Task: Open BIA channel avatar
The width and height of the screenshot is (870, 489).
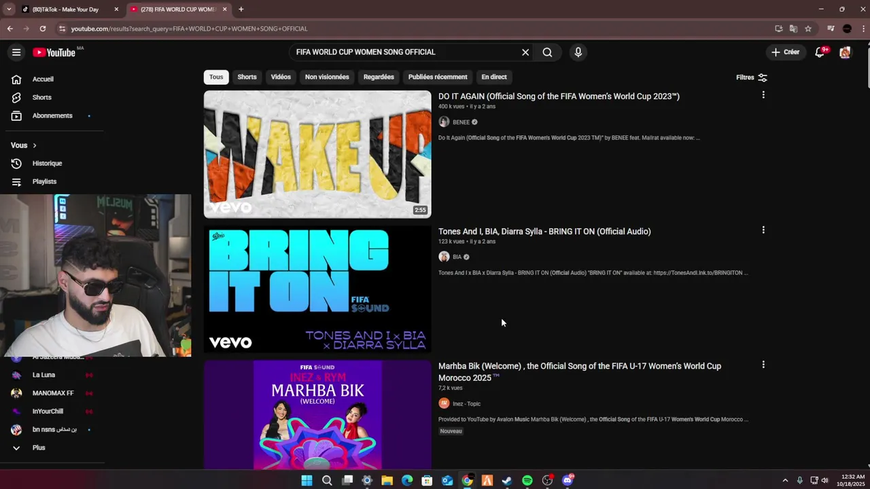Action: [x=444, y=257]
